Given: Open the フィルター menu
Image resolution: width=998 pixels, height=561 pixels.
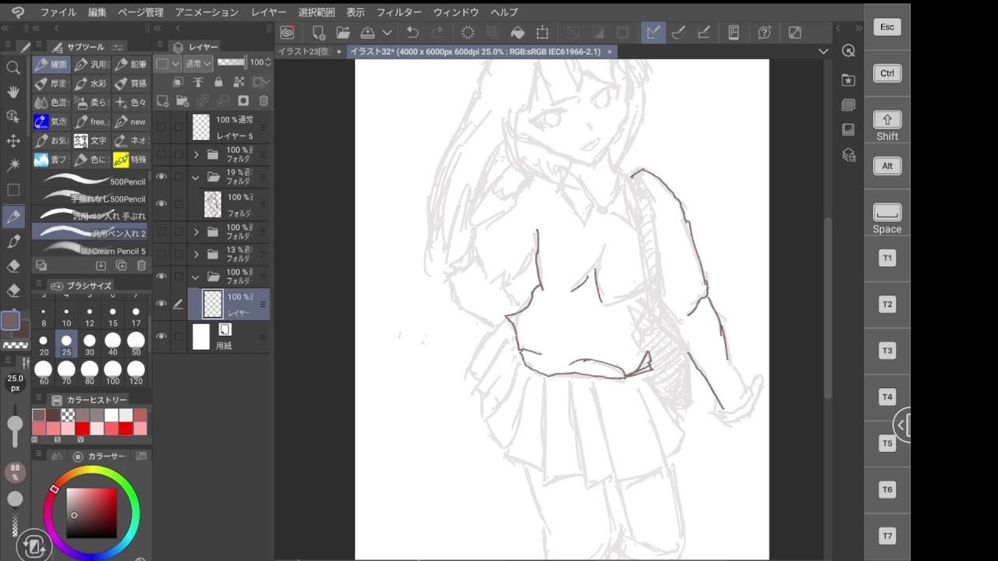Looking at the screenshot, I should coord(399,12).
